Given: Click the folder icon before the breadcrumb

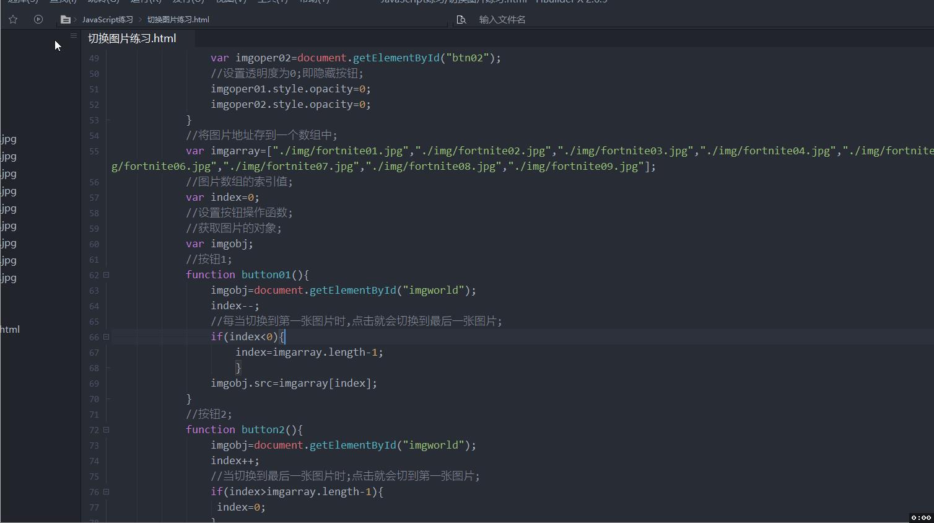Looking at the screenshot, I should [x=65, y=19].
